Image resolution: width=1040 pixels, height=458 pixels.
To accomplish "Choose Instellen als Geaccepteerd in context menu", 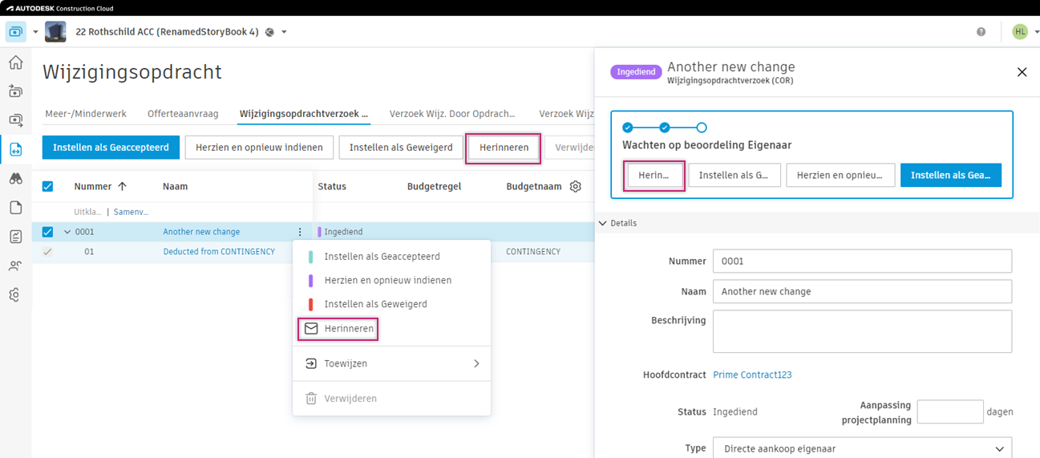I will (391, 257).
